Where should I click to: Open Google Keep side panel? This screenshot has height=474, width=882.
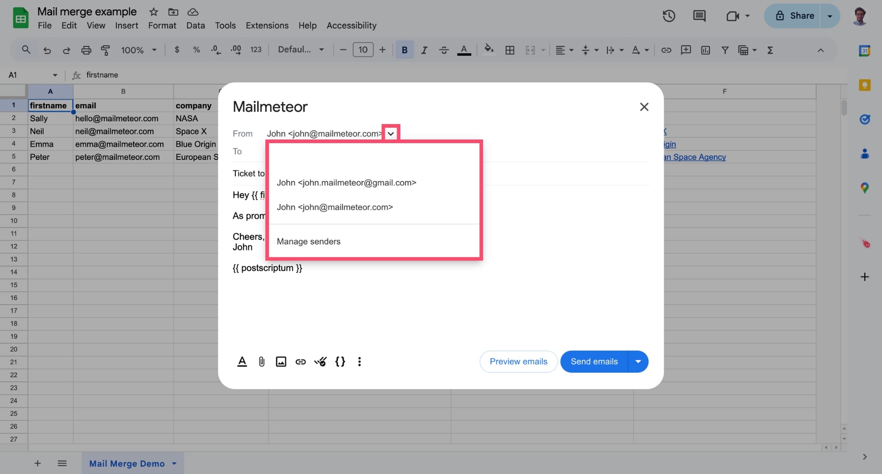coord(864,85)
